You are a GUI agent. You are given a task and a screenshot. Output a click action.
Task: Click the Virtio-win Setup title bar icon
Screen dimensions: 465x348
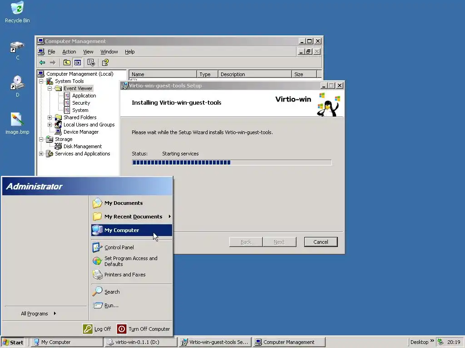coord(125,86)
